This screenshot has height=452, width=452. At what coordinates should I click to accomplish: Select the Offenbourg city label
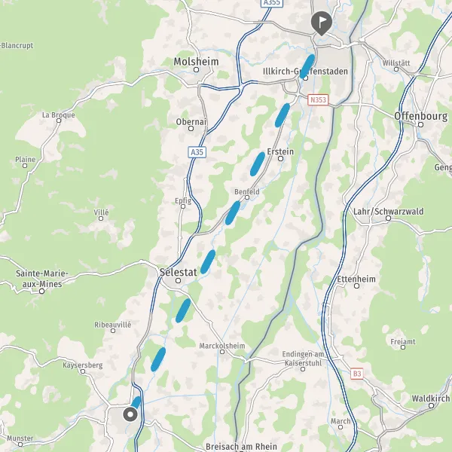tap(421, 116)
